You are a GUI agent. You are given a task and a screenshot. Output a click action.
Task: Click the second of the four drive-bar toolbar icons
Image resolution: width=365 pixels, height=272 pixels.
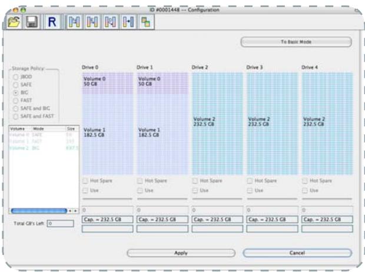[x=92, y=22]
